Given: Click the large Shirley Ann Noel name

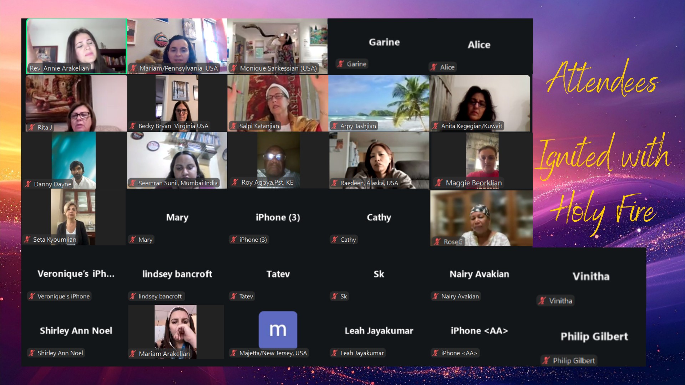Looking at the screenshot, I should coord(76,331).
